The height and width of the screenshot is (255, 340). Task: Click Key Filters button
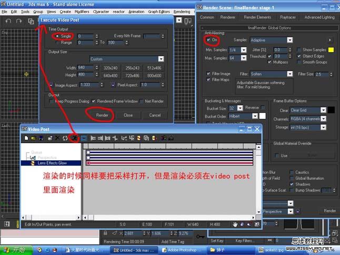coord(244,241)
